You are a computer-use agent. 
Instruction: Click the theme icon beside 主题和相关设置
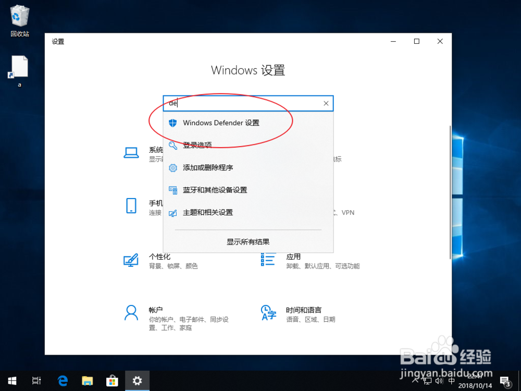point(173,213)
